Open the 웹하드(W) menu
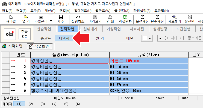Image resolution: width=203 pixels, height=108 pixels. pos(103,11)
